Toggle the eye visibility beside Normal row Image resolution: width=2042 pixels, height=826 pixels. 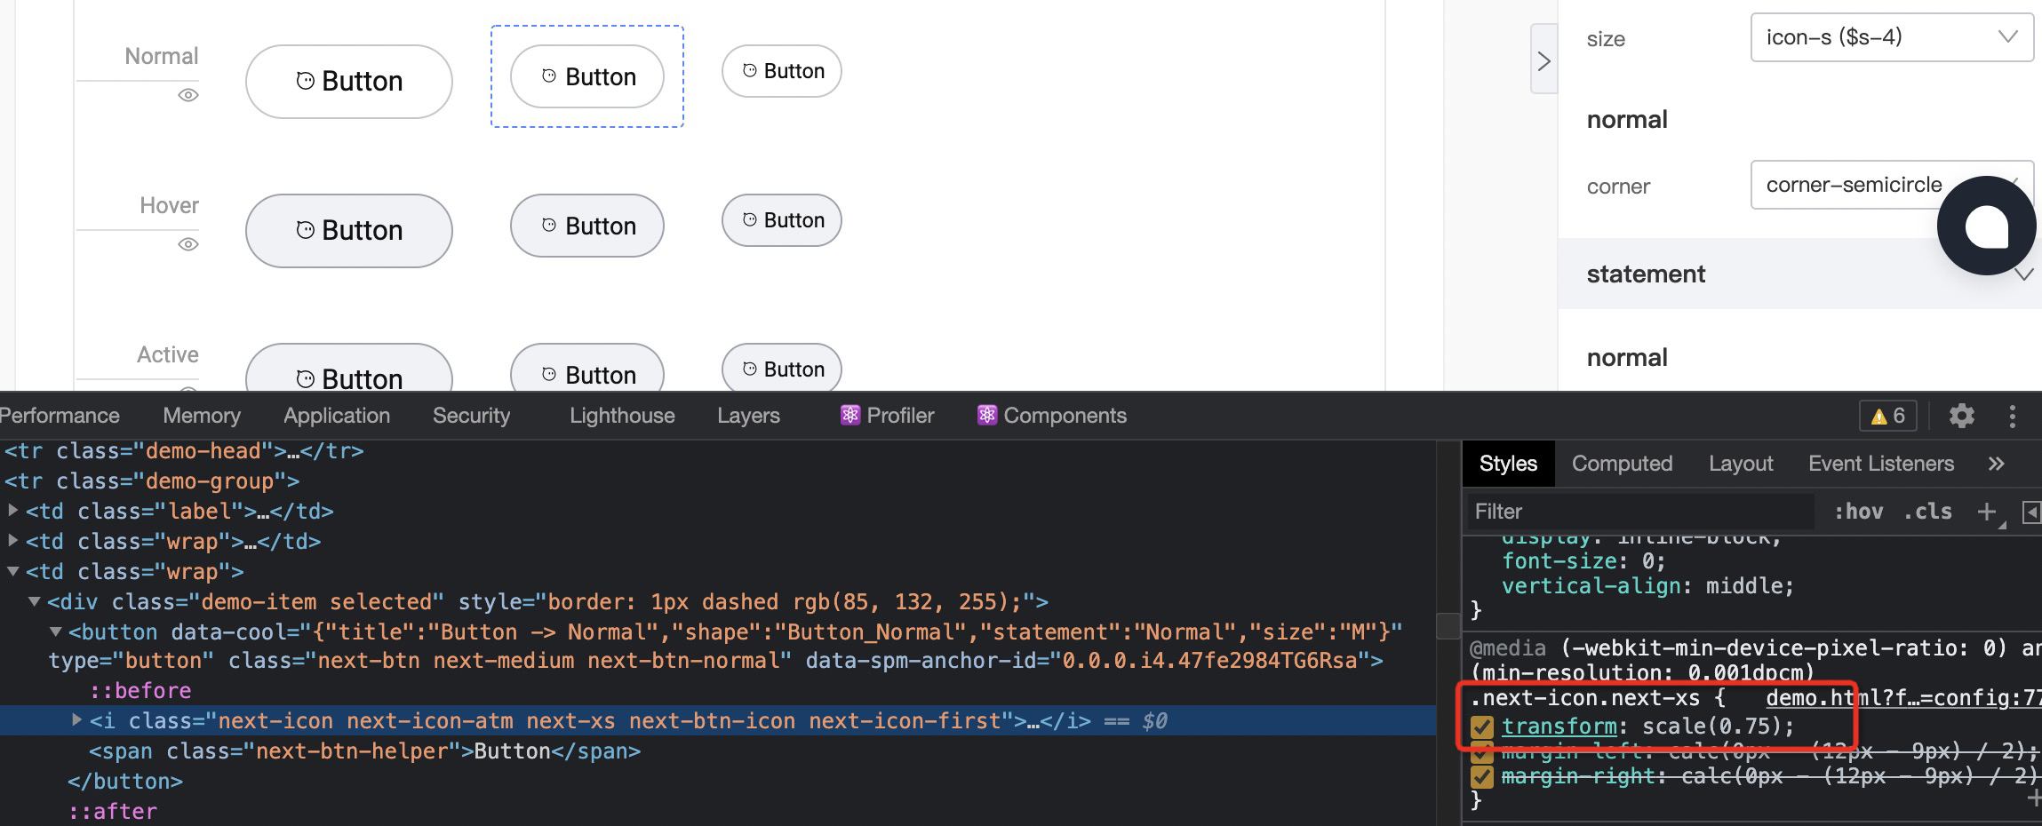[x=187, y=95]
